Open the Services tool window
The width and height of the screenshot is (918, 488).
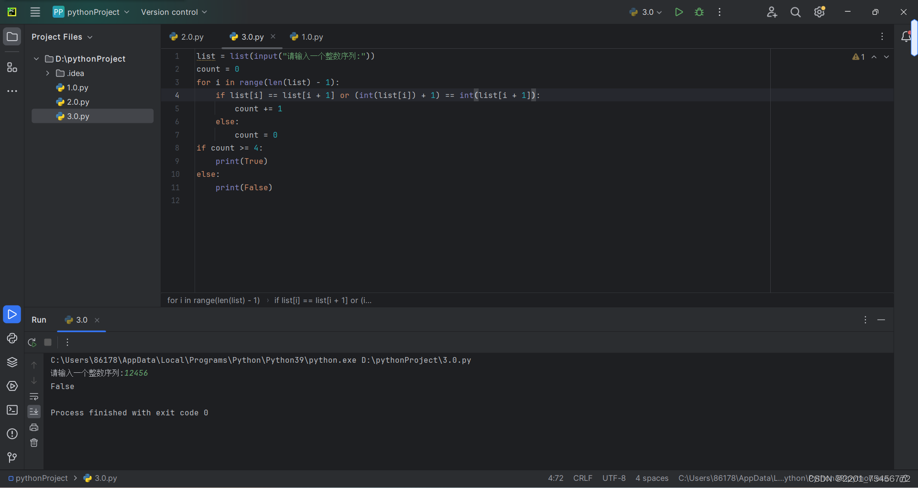(x=12, y=386)
